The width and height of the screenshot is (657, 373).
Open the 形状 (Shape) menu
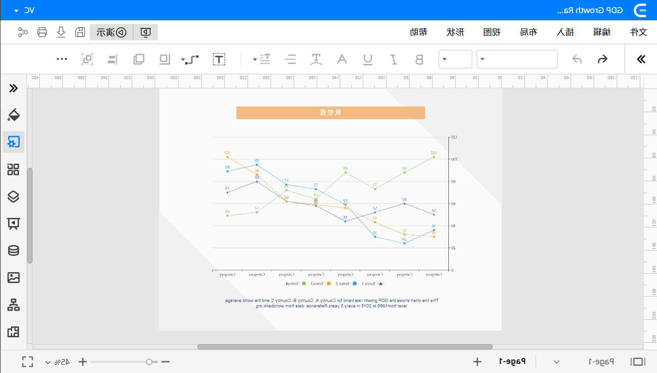(456, 32)
